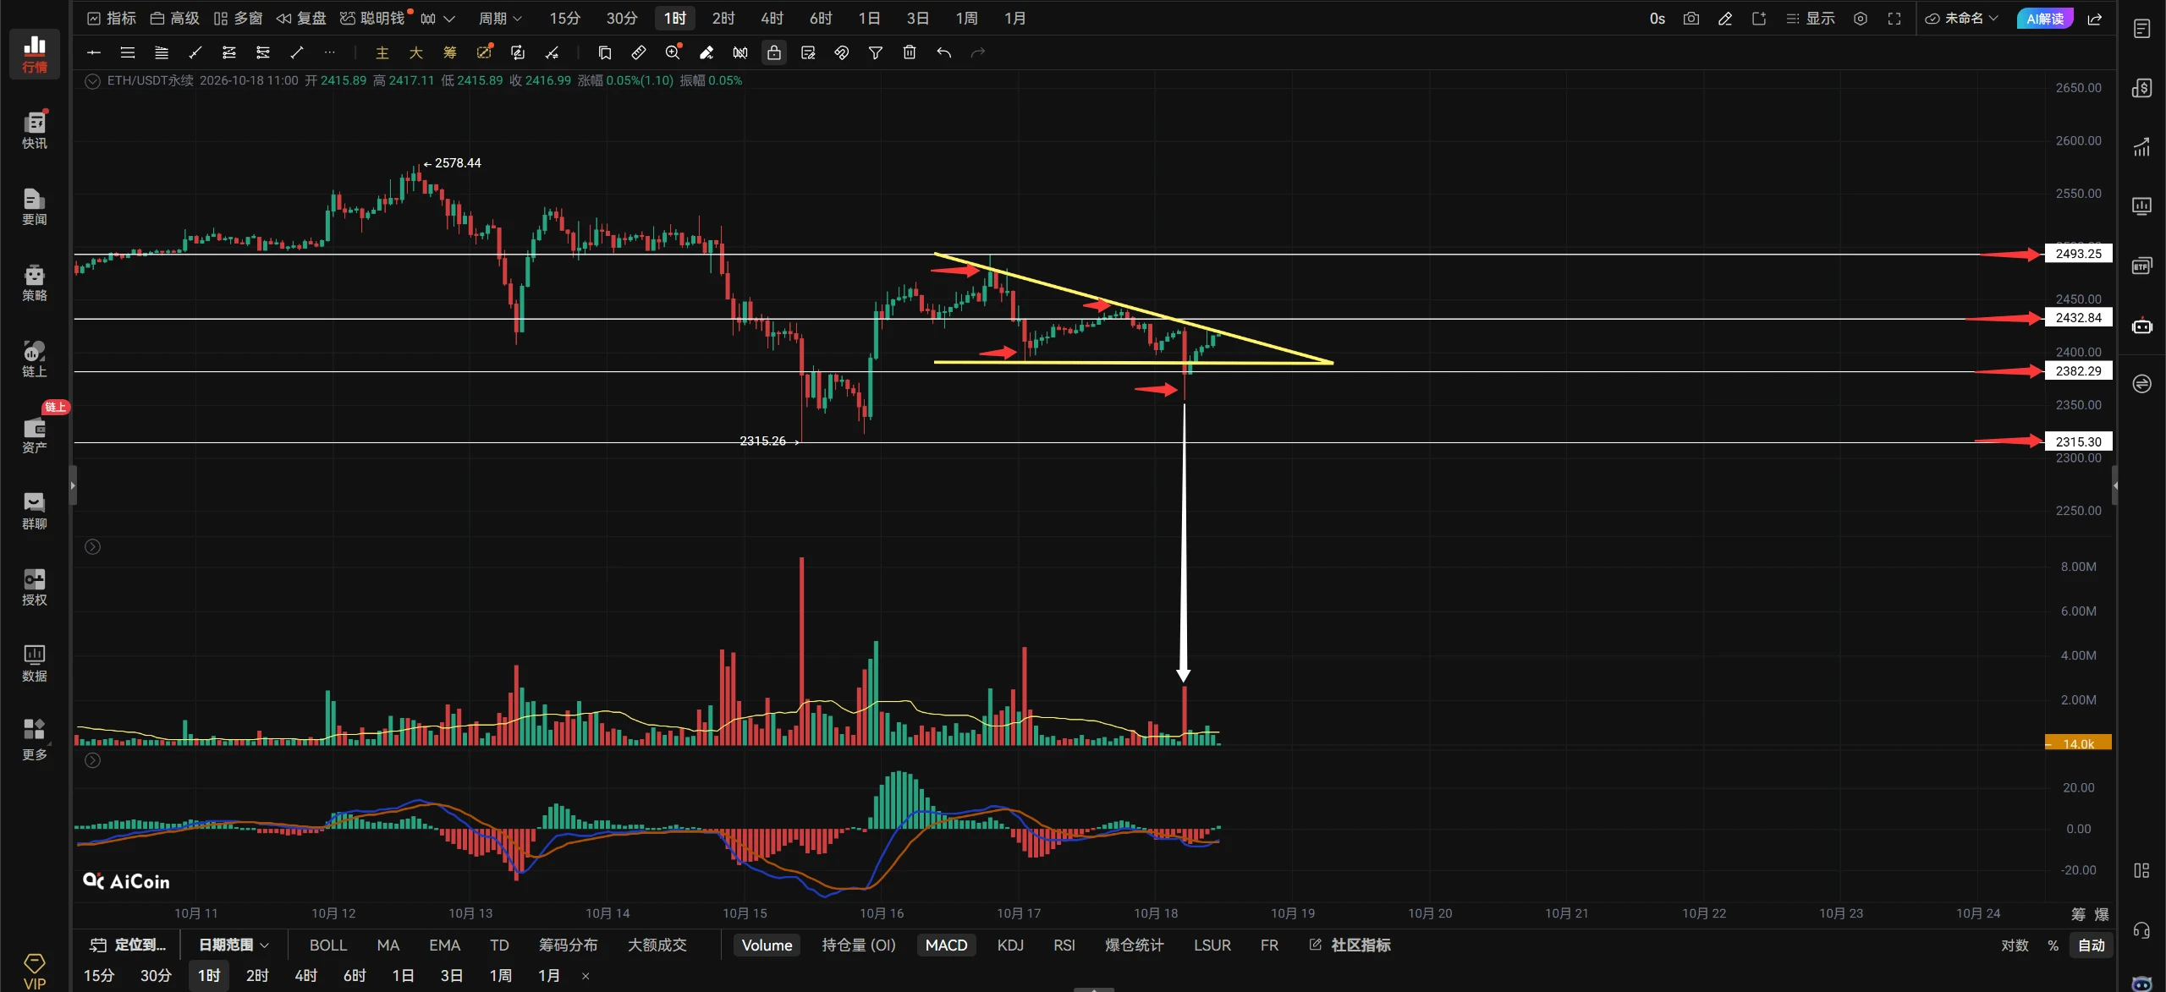2166x992 pixels.
Task: Take a chart screenshot with camera icon
Action: coord(1691,19)
